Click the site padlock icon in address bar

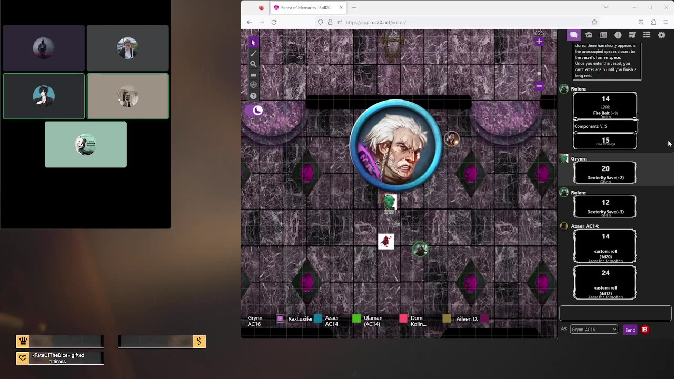tap(330, 22)
